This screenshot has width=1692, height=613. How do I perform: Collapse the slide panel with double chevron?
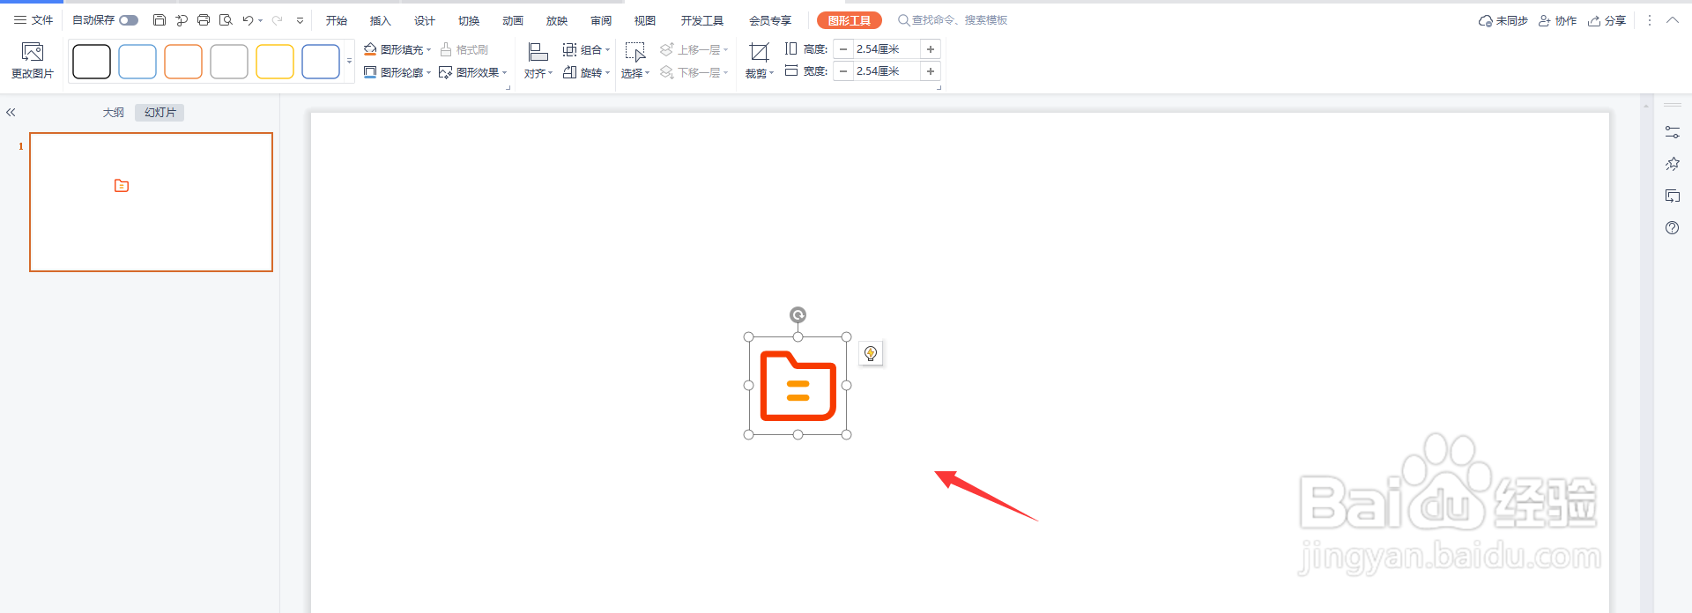pyautogui.click(x=11, y=113)
